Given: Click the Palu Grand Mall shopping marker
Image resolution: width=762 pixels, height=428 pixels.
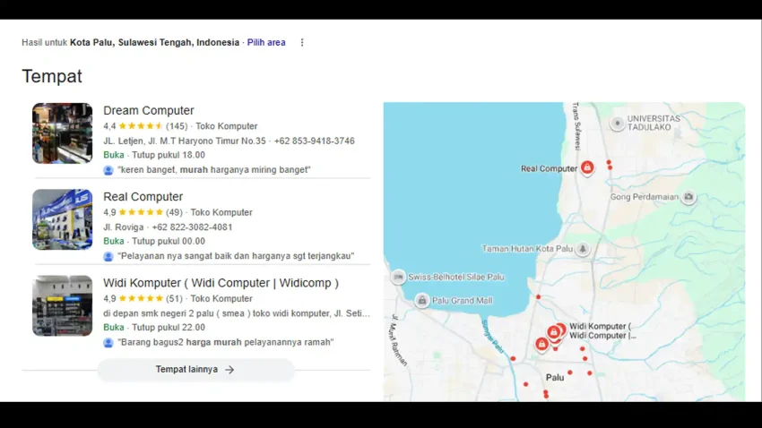Looking at the screenshot, I should pos(422,300).
